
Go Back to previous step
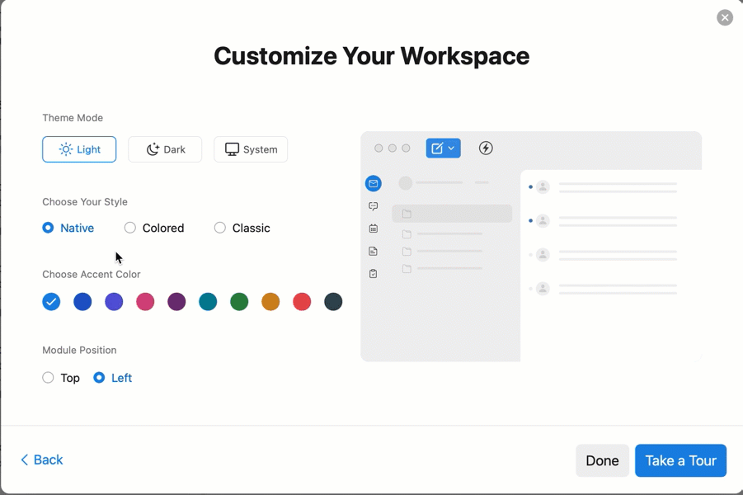[x=42, y=460]
